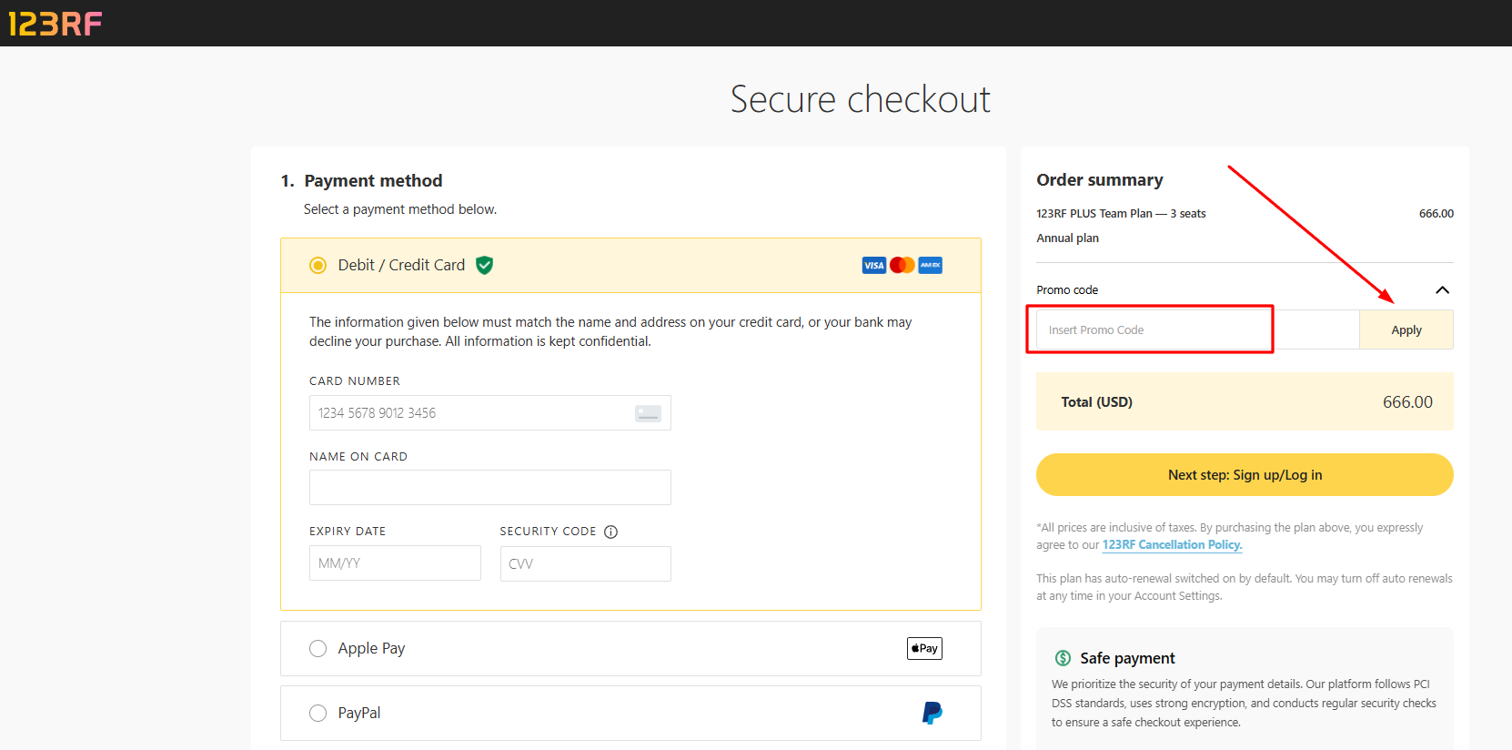The image size is (1512, 750).
Task: Click the total amount 666.00 in yellow box
Action: pyautogui.click(x=1407, y=402)
